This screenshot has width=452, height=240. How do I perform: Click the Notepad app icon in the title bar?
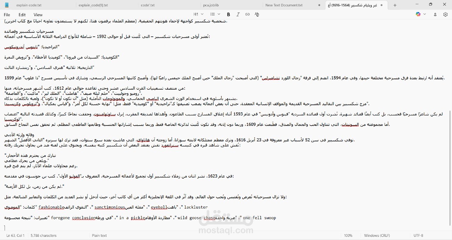click(x=7, y=5)
